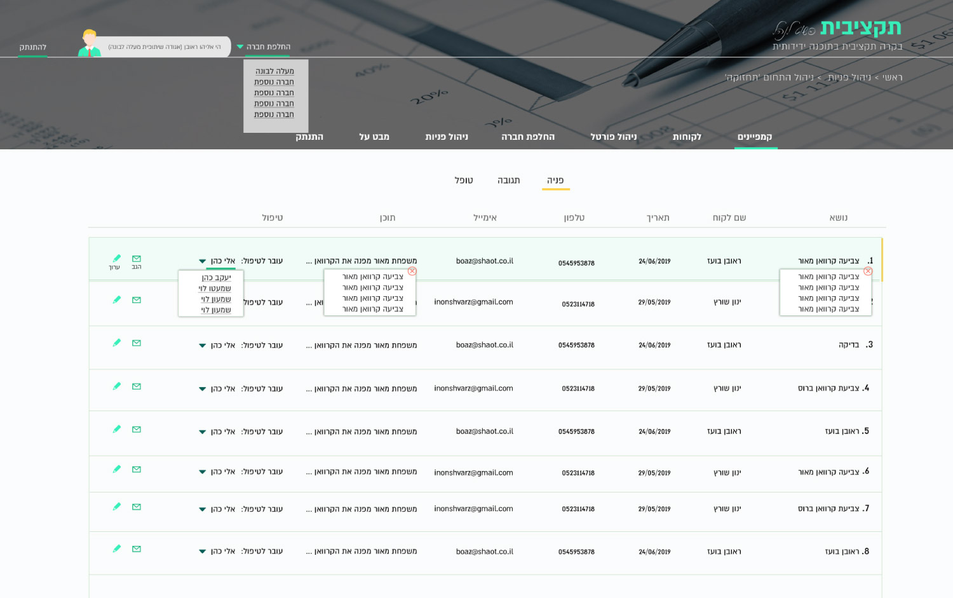Click the pencil icon in row 6
This screenshot has height=598, width=953.
117,469
